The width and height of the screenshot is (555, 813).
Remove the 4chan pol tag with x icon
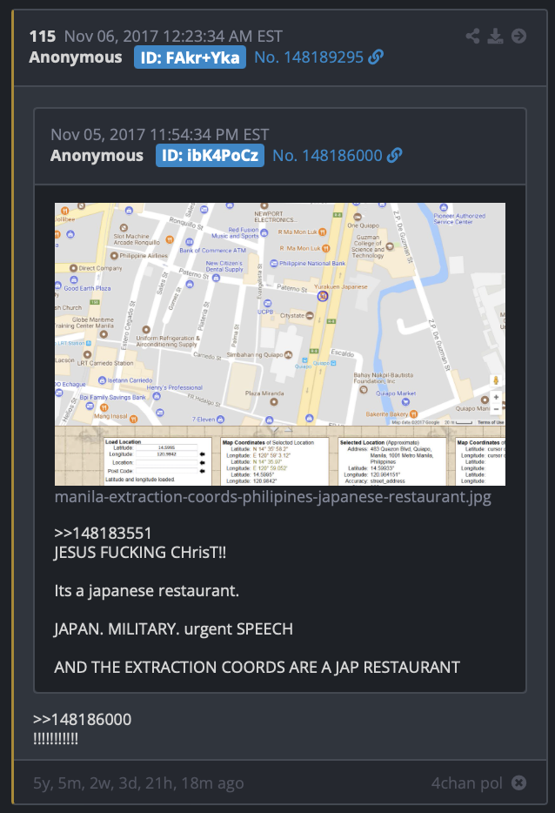[x=518, y=783]
